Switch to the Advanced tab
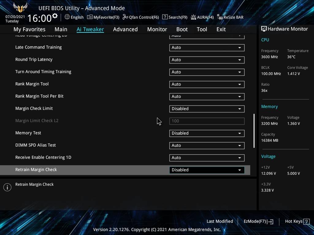Screen dimensions: 314x235 (125, 29)
